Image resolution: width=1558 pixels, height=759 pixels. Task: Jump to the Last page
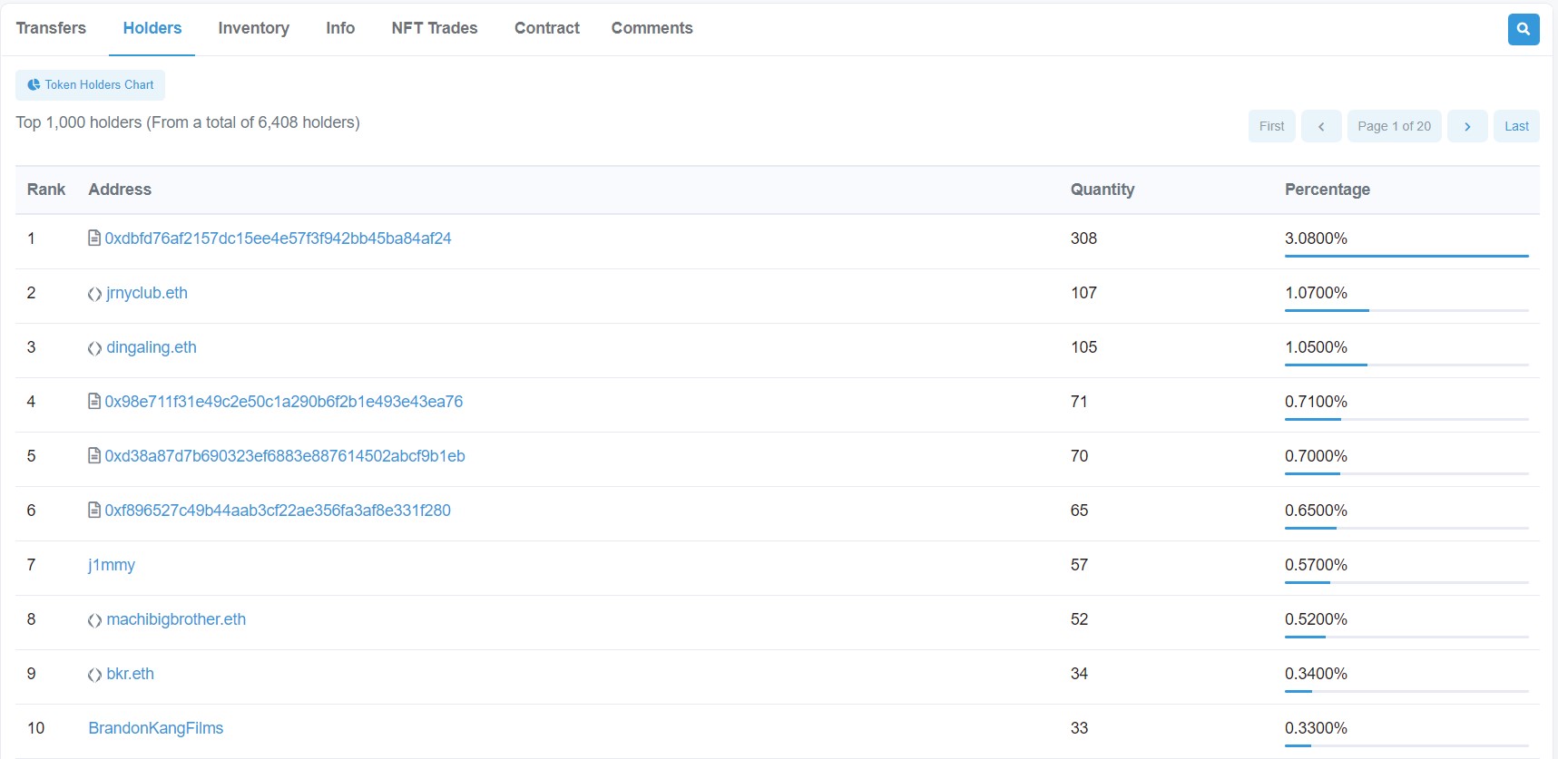(x=1515, y=126)
